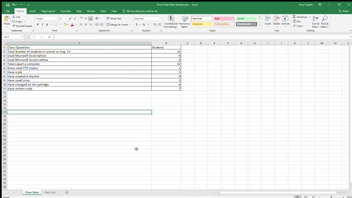Screen dimensions: 352x198
Task: Expand the General number format dropdown
Action: point(160,18)
